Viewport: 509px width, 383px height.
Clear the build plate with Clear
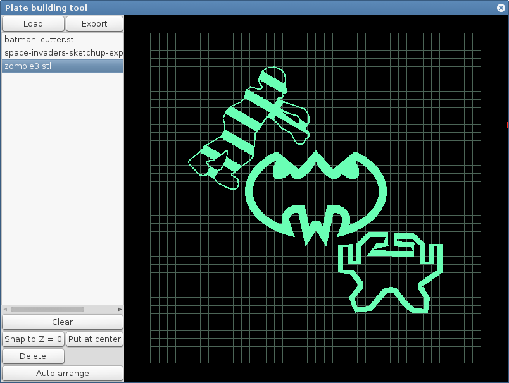pos(62,322)
